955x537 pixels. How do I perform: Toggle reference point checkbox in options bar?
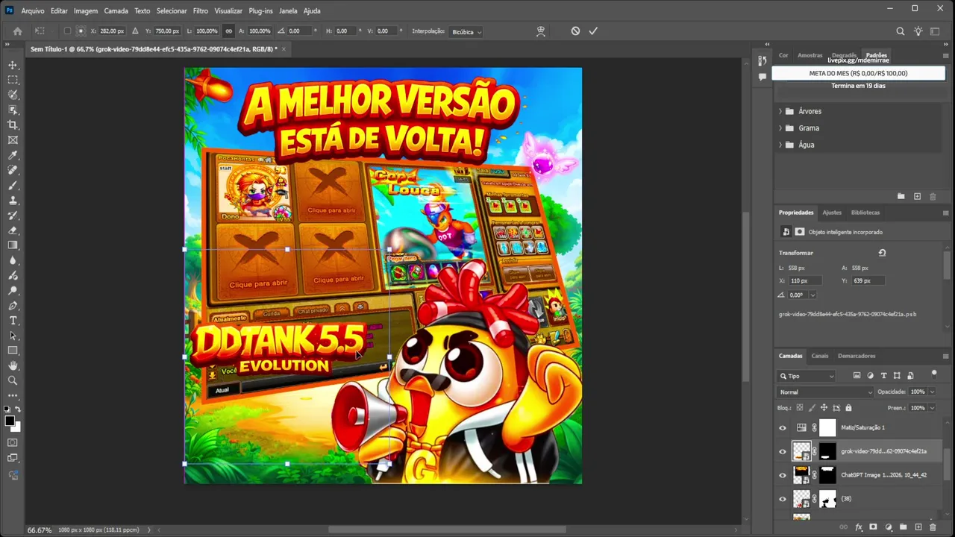66,31
